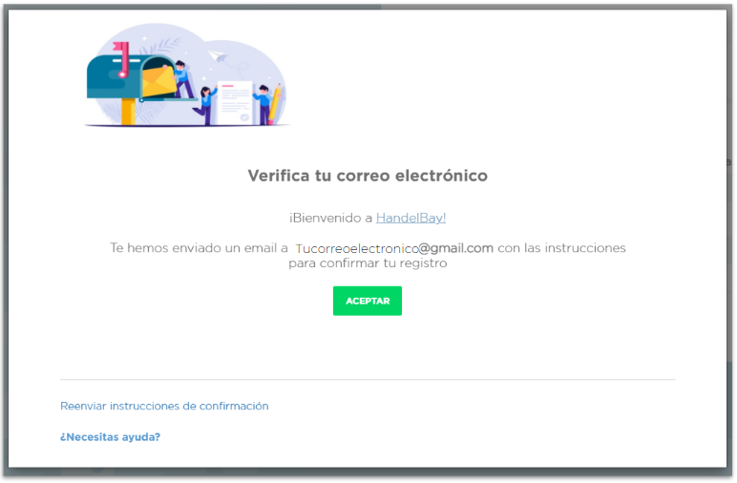Click the person holding the pencil
737x483 pixels.
tap(263, 105)
